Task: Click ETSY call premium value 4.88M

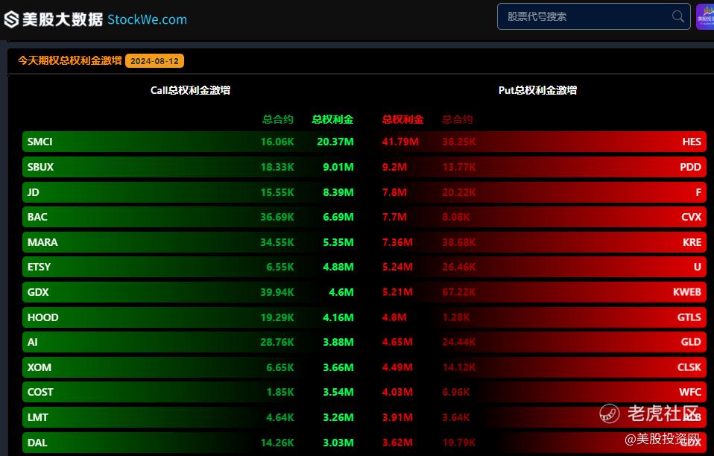Action: pos(338,267)
